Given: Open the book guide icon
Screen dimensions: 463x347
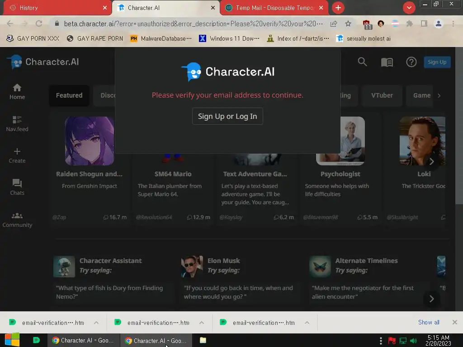Looking at the screenshot, I should tap(387, 62).
